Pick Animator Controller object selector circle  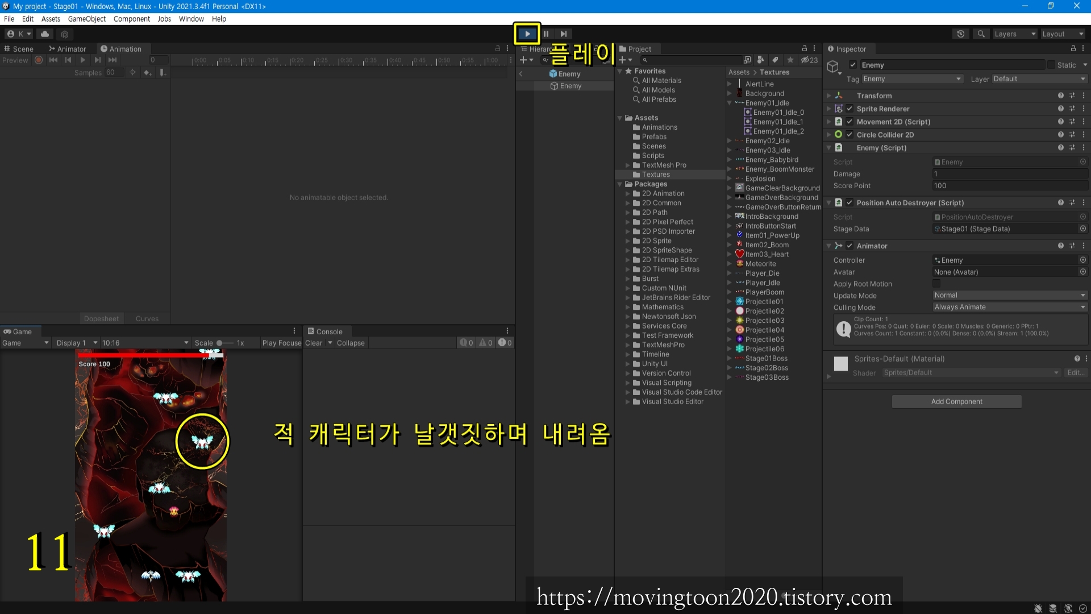tap(1083, 260)
